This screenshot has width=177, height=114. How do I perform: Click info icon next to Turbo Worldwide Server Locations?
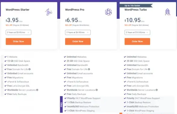(157, 90)
